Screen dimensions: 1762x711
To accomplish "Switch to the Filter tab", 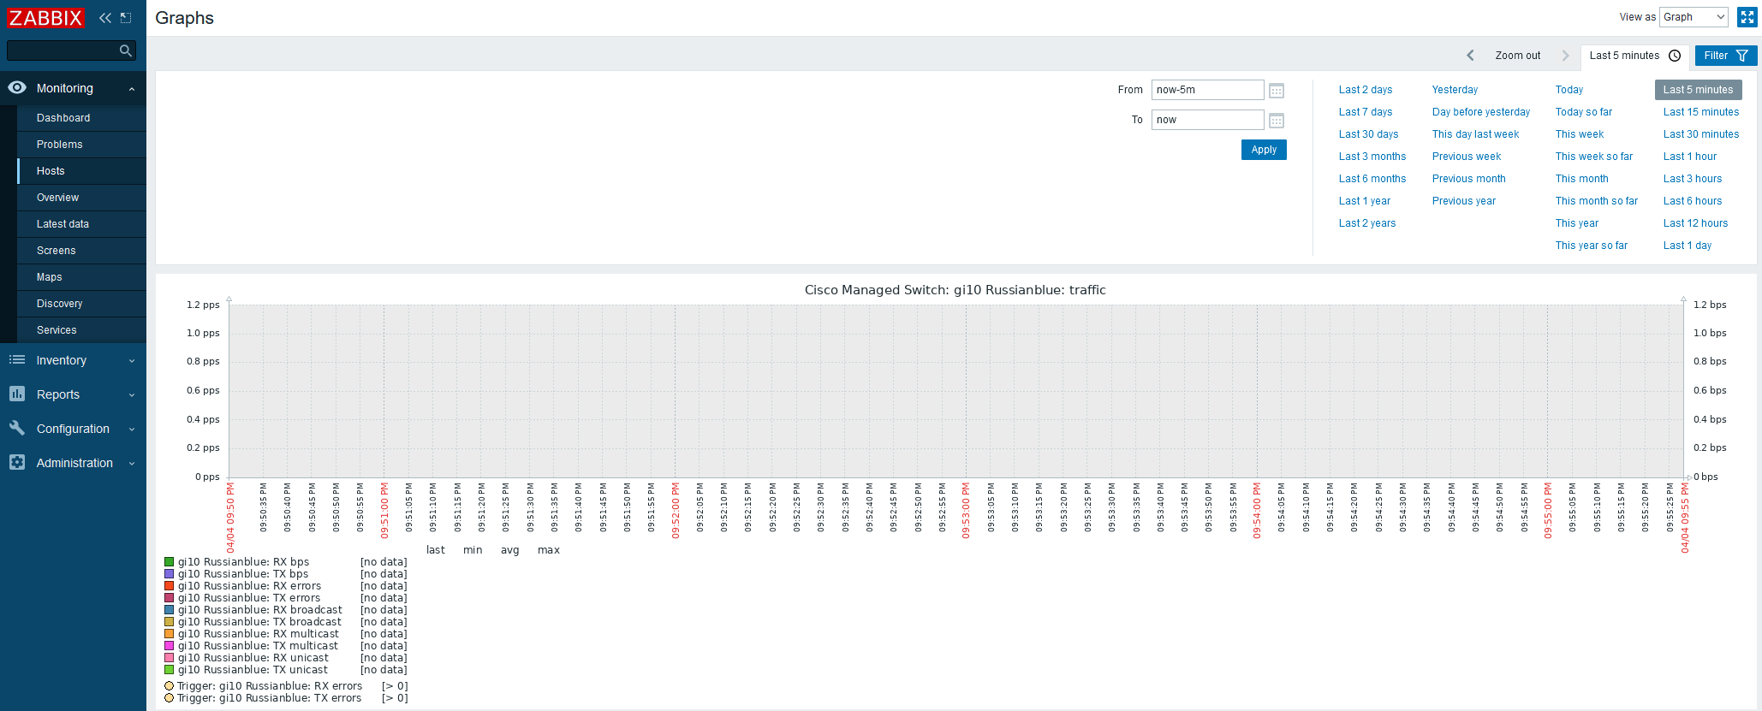I will pyautogui.click(x=1725, y=56).
